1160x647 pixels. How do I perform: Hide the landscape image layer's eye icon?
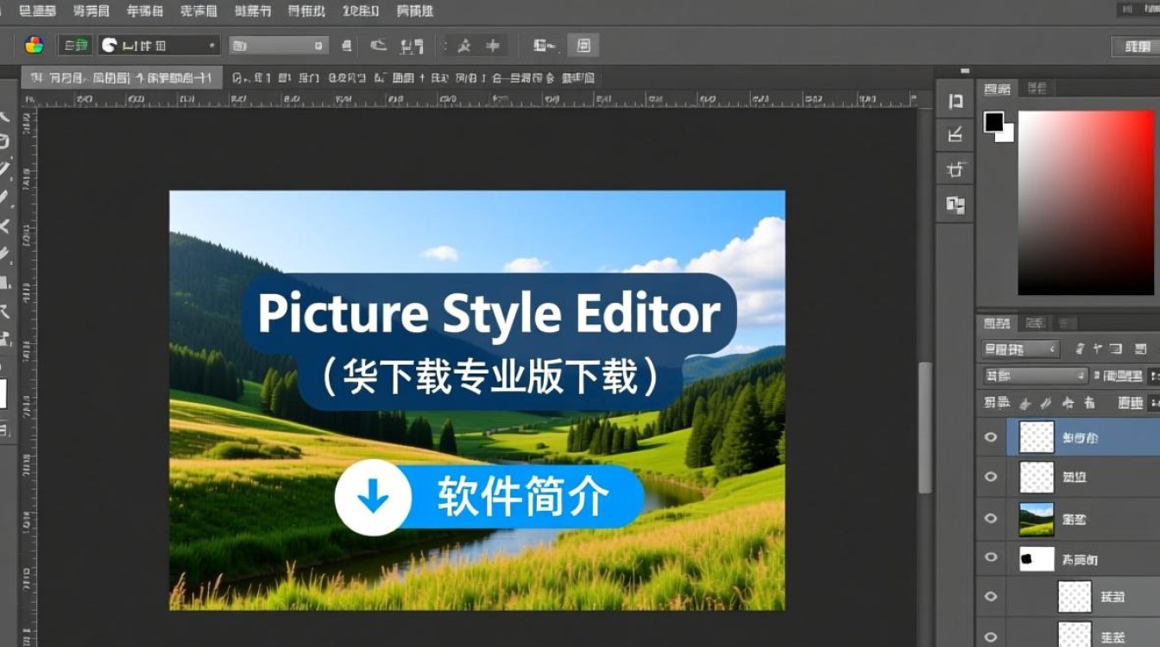[991, 518]
